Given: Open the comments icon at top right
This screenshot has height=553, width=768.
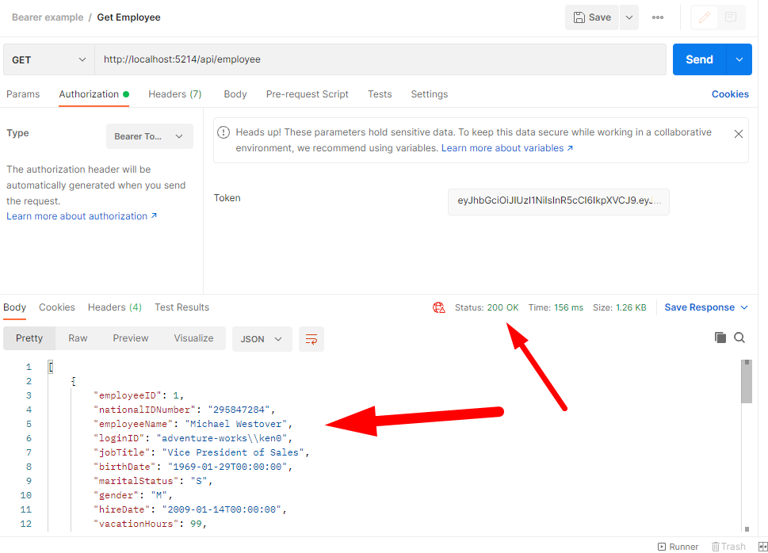Looking at the screenshot, I should coord(731,17).
